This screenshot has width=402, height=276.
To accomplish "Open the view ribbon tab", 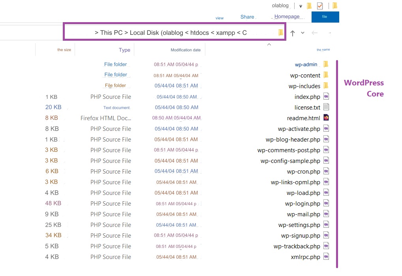I will [220, 18].
